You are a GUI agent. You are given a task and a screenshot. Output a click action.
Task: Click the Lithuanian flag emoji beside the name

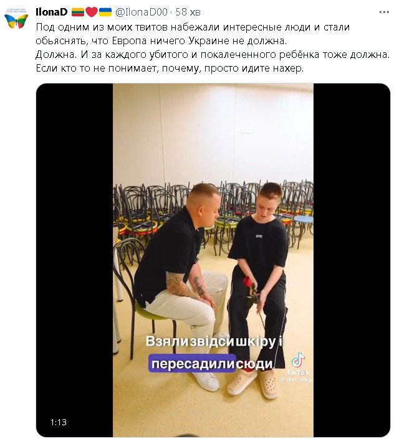click(78, 12)
